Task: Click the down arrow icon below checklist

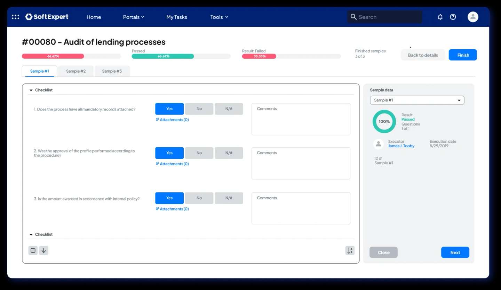Action: pos(43,250)
